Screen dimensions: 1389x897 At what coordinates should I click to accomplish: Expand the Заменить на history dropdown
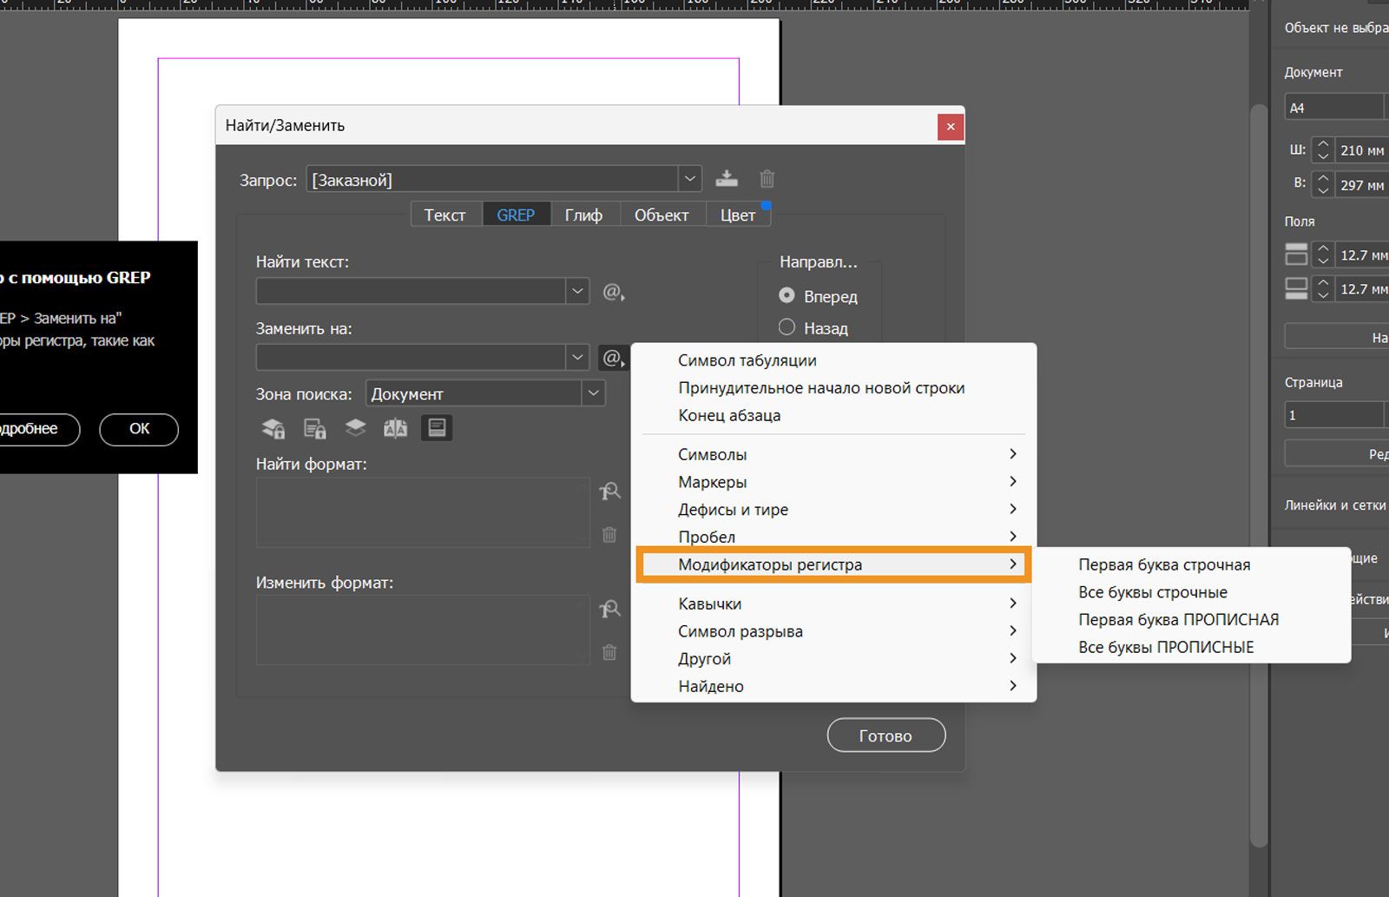click(x=577, y=357)
